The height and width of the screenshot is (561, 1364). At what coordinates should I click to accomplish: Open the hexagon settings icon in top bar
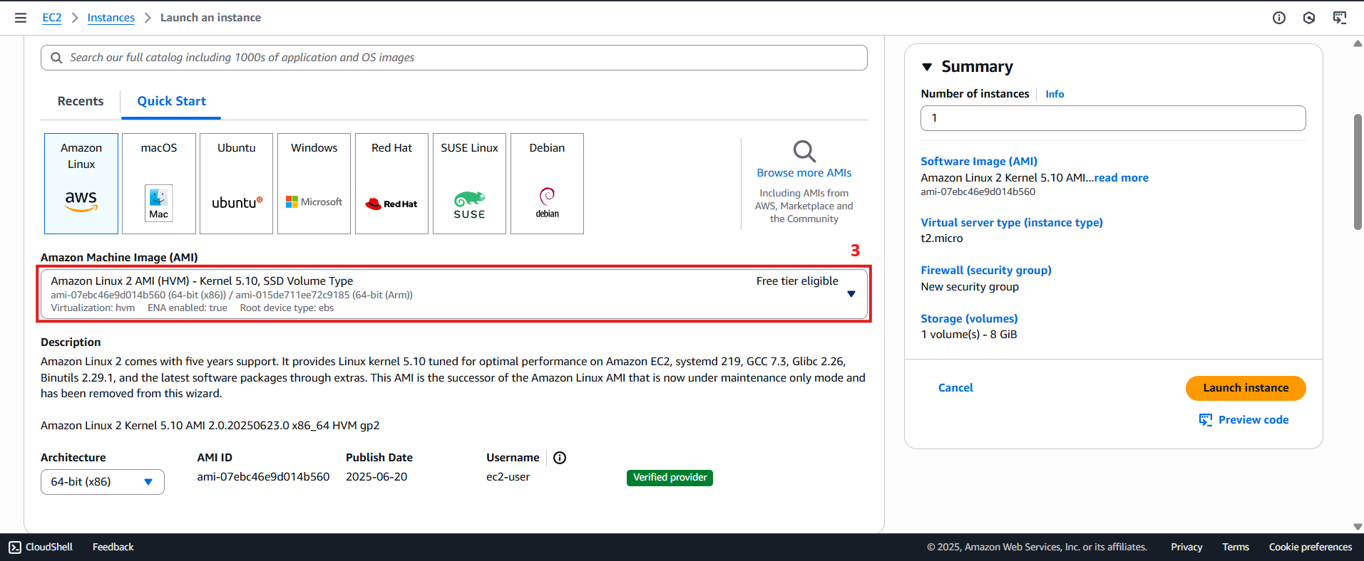click(x=1309, y=18)
